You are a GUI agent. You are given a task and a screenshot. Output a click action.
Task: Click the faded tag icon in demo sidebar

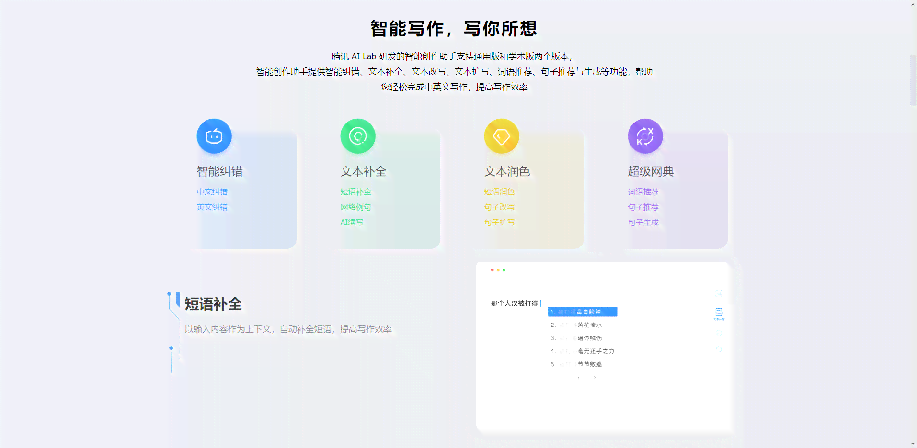[719, 333]
